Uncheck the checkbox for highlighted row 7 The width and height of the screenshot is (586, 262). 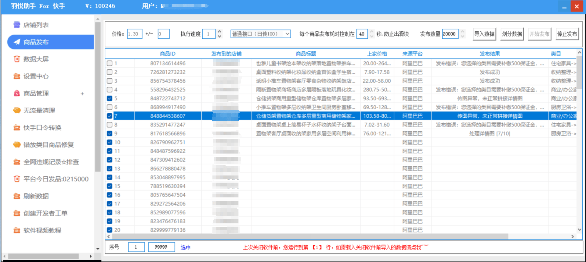click(x=110, y=116)
